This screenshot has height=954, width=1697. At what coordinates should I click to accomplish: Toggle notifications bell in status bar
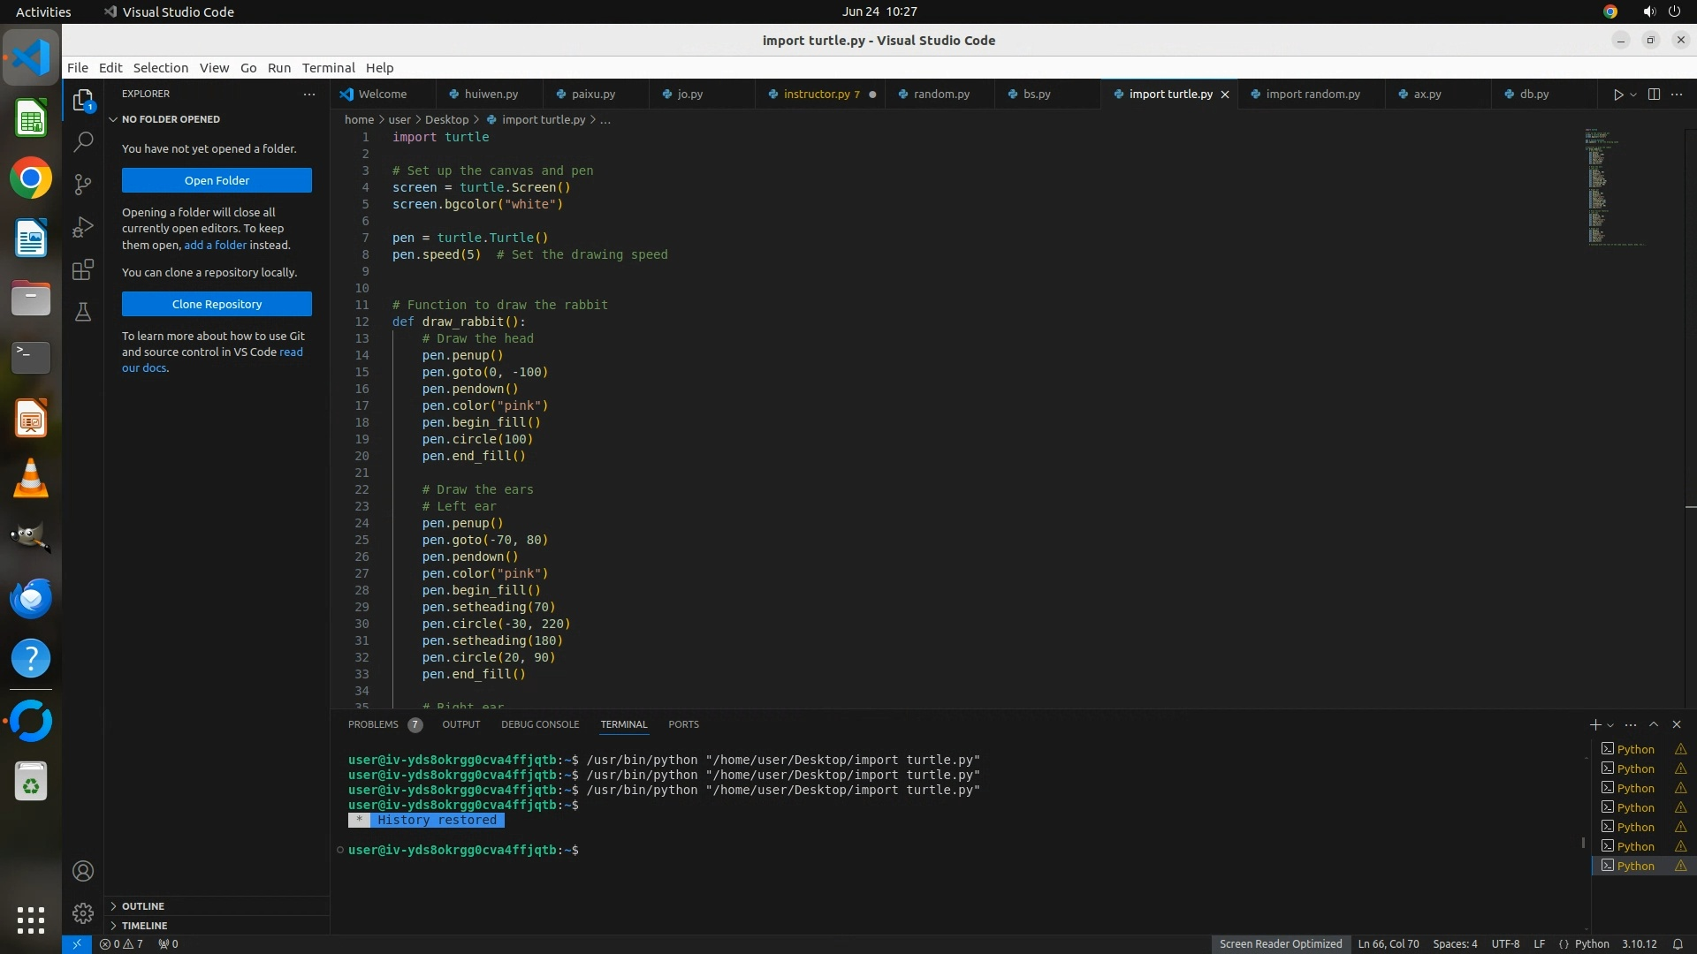tap(1678, 943)
